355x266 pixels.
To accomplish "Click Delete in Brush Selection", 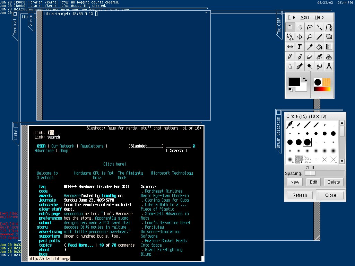I will pyautogui.click(x=334, y=182).
